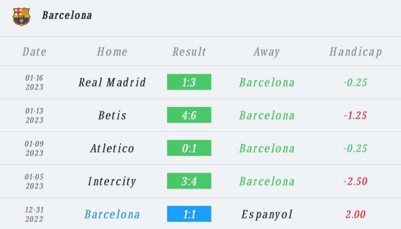Viewport: 401px width, 229px height.
Task: Click the 3:4 result badge
Action: 189,181
